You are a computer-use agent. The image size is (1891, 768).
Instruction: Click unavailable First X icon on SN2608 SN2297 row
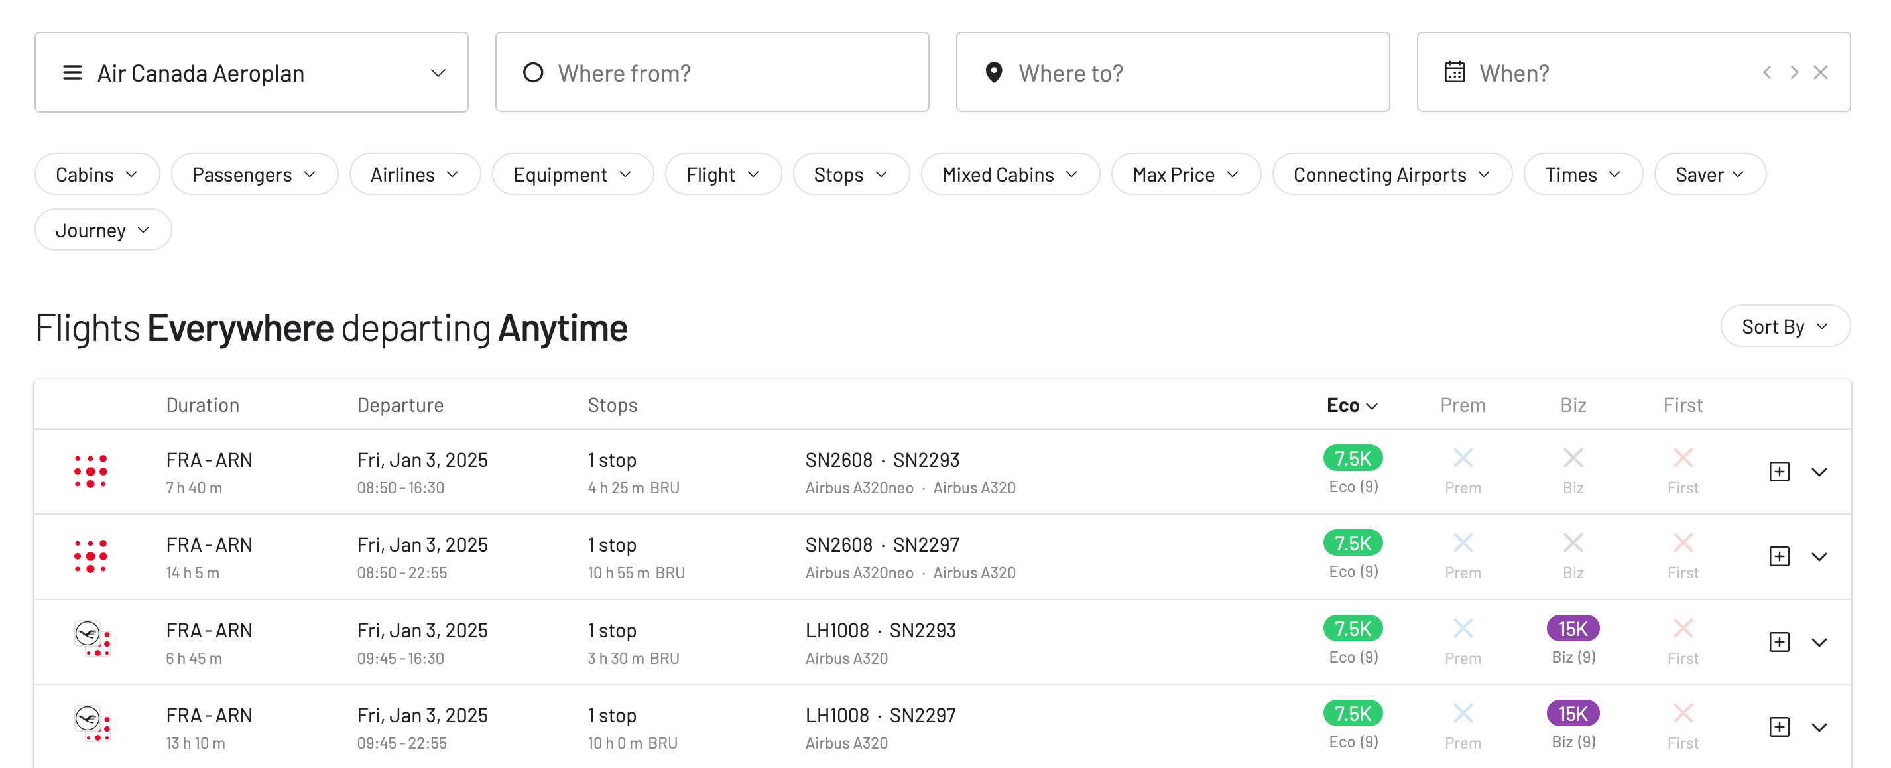coord(1683,543)
